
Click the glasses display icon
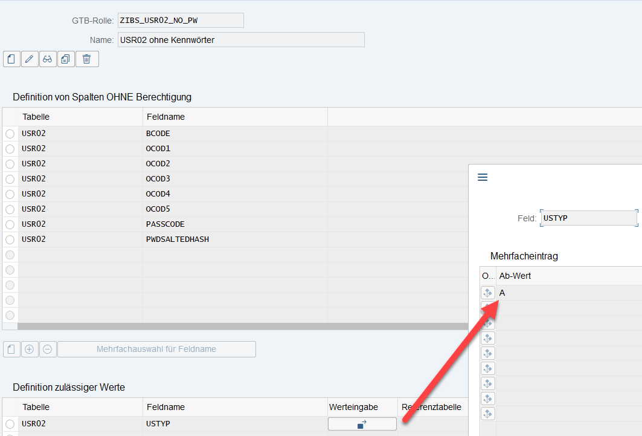click(x=48, y=59)
